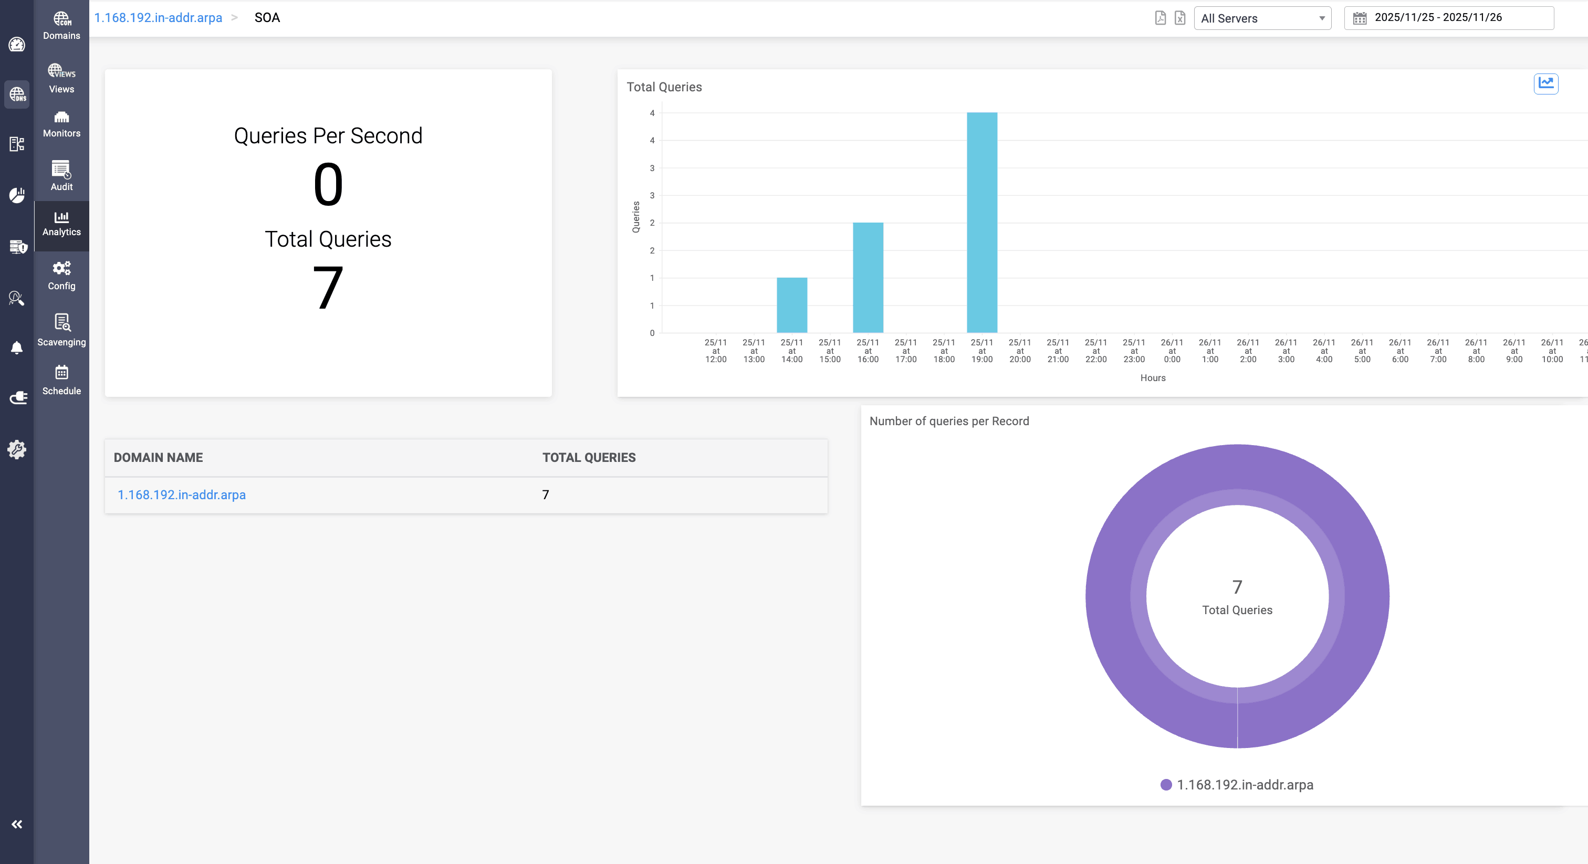Open the reports pie chart icon
The image size is (1588, 864).
pos(17,195)
